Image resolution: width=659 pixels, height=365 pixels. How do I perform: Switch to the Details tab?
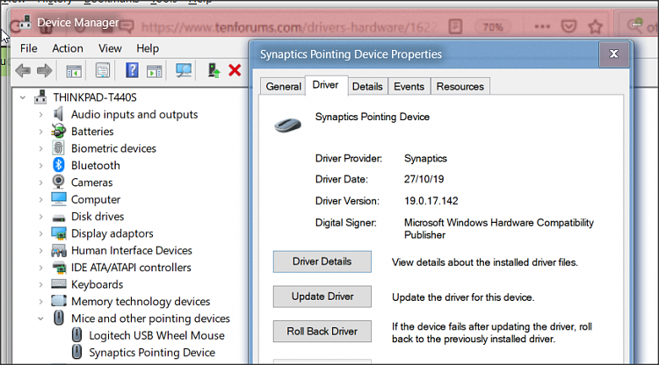pyautogui.click(x=367, y=87)
